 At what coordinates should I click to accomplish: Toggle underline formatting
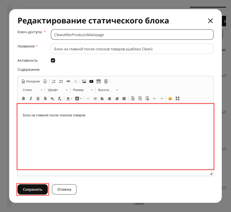point(38,99)
